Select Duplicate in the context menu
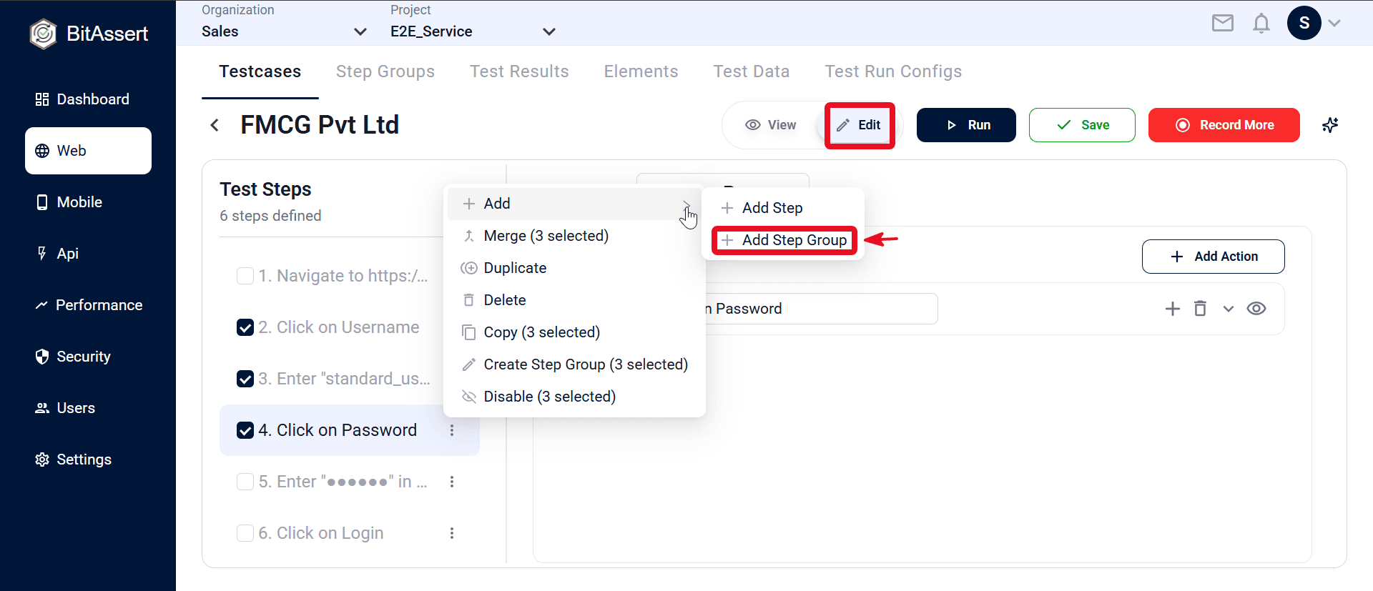Viewport: 1373px width, 591px height. pos(574,268)
